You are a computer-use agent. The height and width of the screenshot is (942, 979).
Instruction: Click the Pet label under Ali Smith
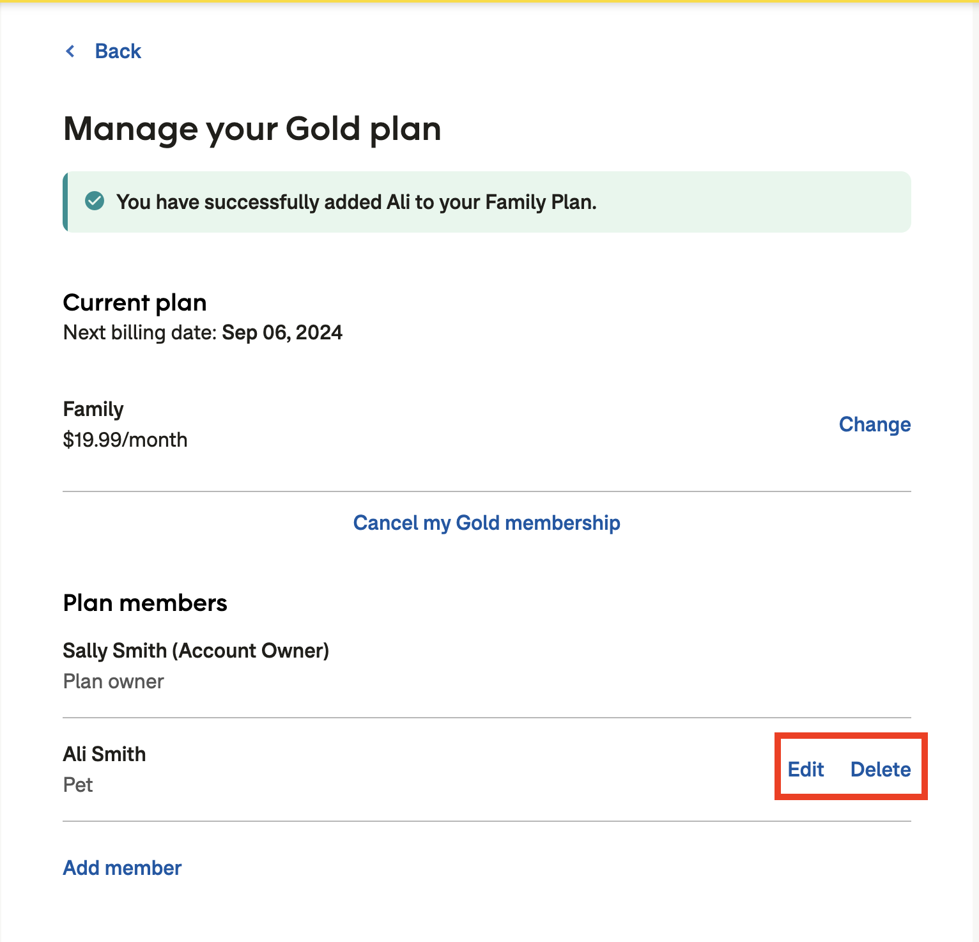tap(78, 785)
